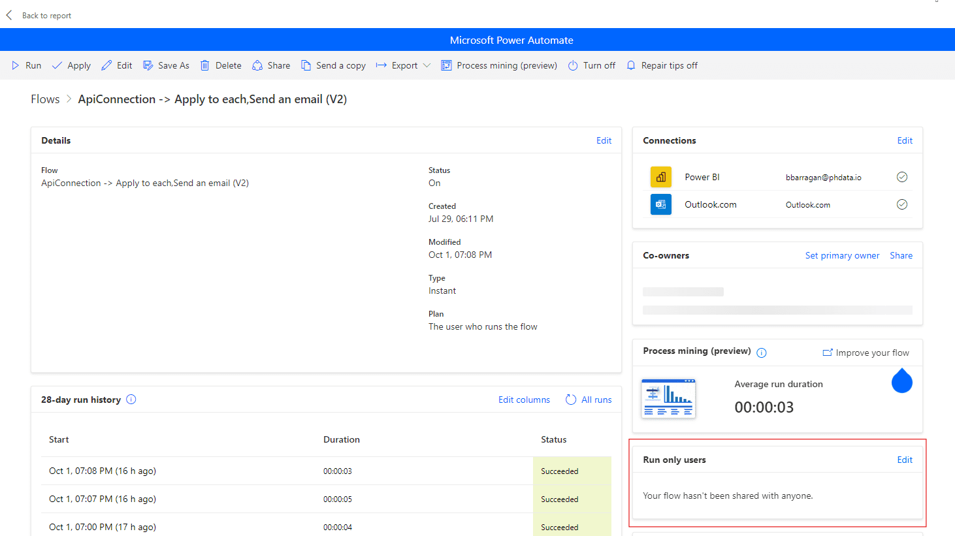The image size is (955, 536).
Task: Click the Save As icon
Action: coord(148,65)
